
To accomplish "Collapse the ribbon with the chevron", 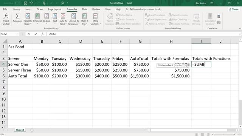I will coord(240,28).
